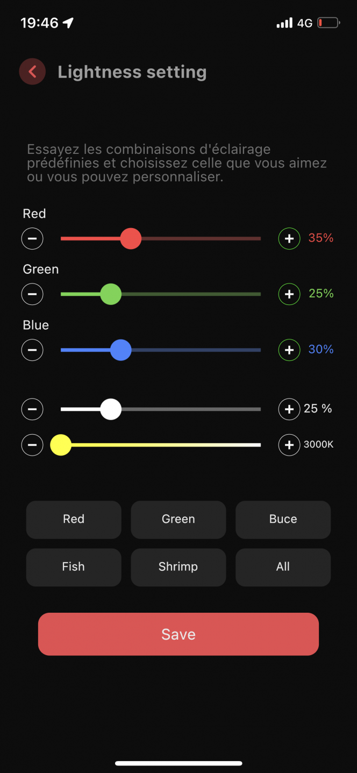Decrease color temperature with minus icon

[x=32, y=445]
